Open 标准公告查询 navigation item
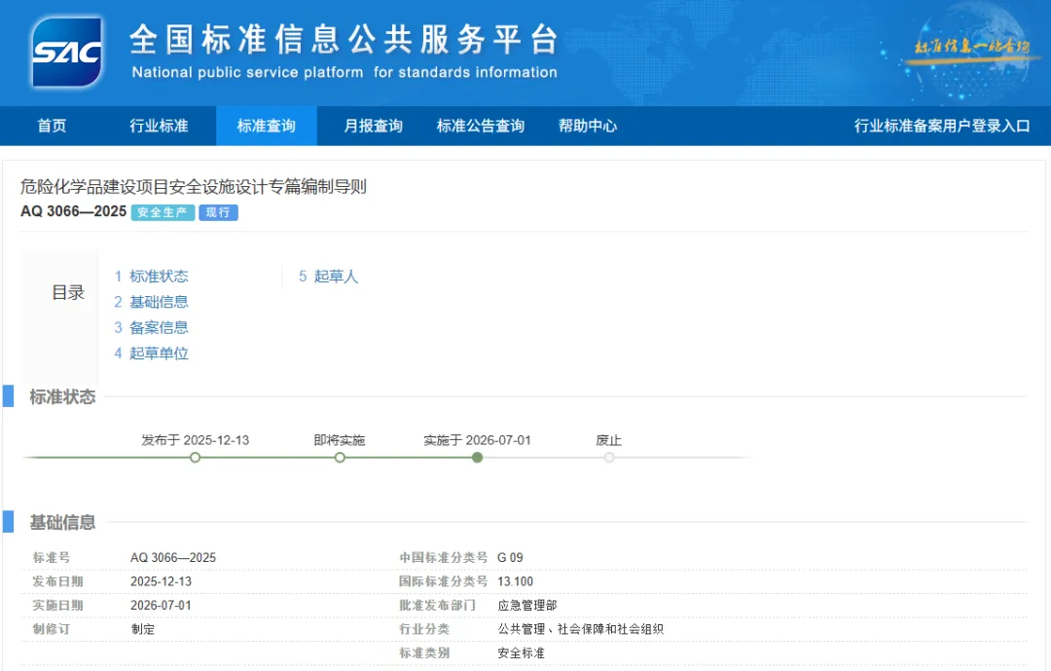The image size is (1051, 671). pyautogui.click(x=480, y=126)
